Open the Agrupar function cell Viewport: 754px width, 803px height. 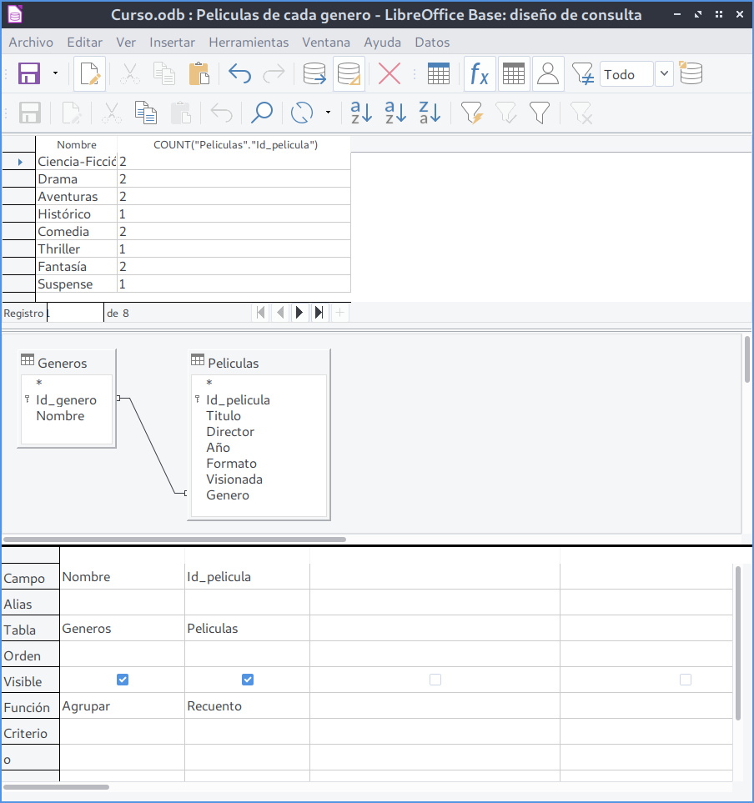122,705
